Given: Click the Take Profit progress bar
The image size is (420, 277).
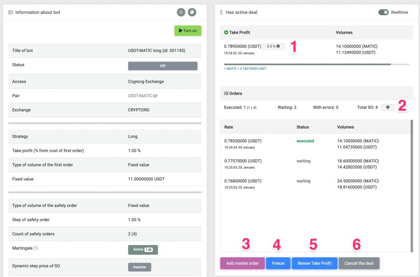Looking at the screenshot, I should [x=316, y=64].
